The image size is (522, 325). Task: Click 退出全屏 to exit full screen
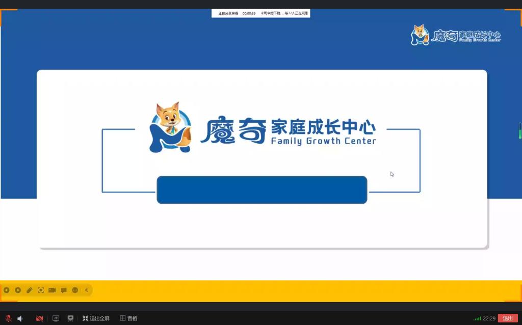click(96, 318)
